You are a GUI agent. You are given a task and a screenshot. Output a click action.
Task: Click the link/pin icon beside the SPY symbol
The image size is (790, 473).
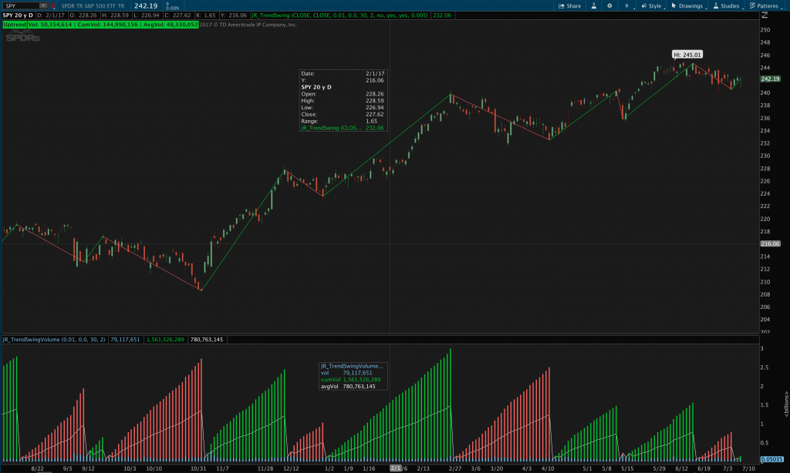point(54,5)
